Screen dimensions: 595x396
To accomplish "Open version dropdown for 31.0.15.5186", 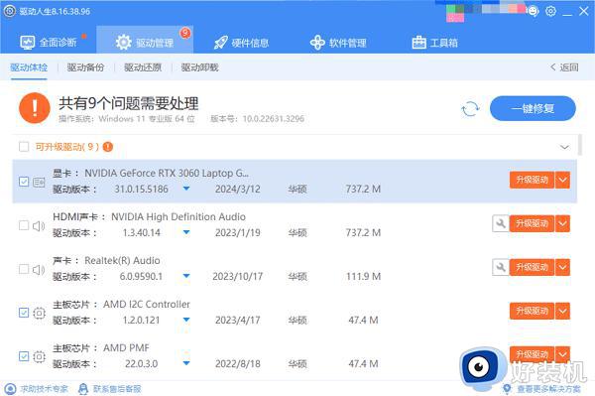I will click(186, 189).
